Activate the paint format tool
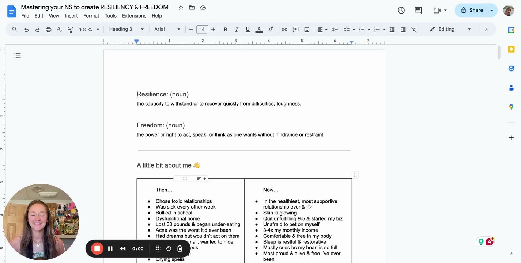Image resolution: width=521 pixels, height=263 pixels. tap(71, 29)
